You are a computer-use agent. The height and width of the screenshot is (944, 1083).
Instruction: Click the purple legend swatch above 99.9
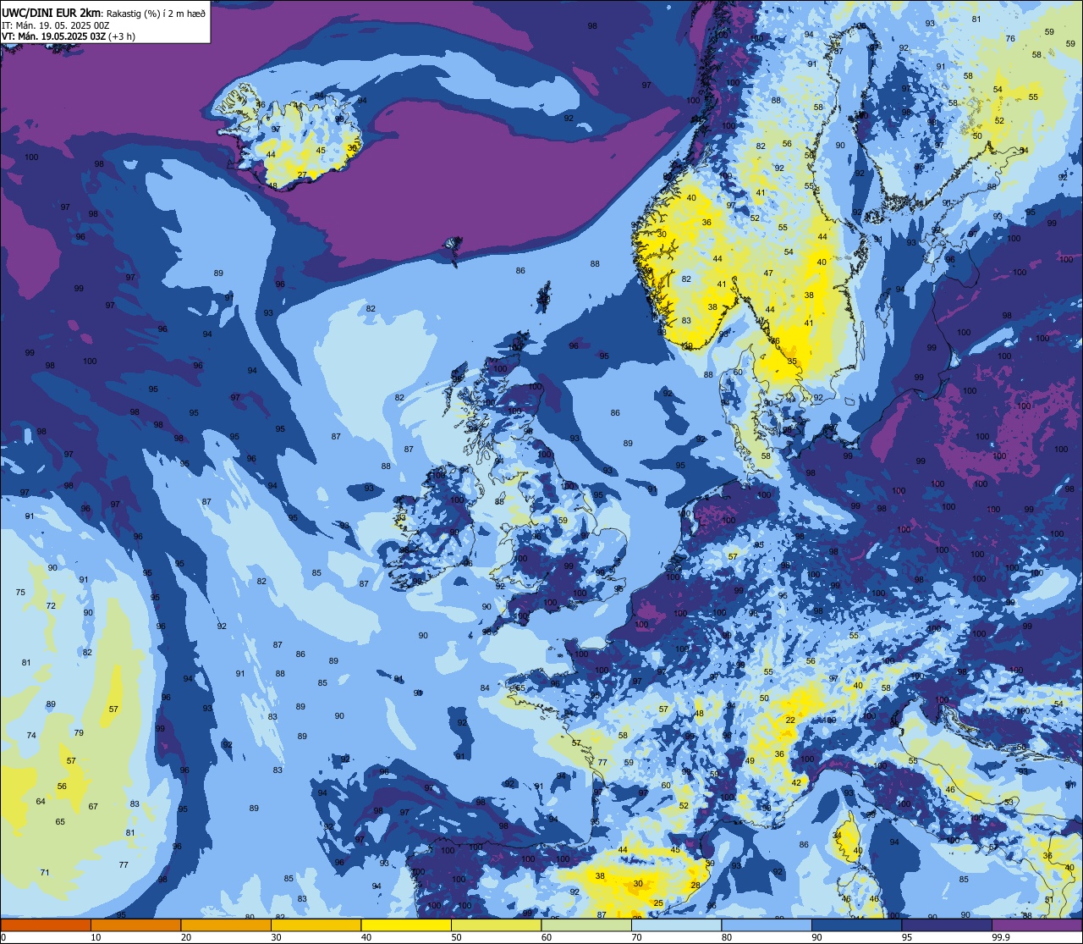pos(1036,925)
